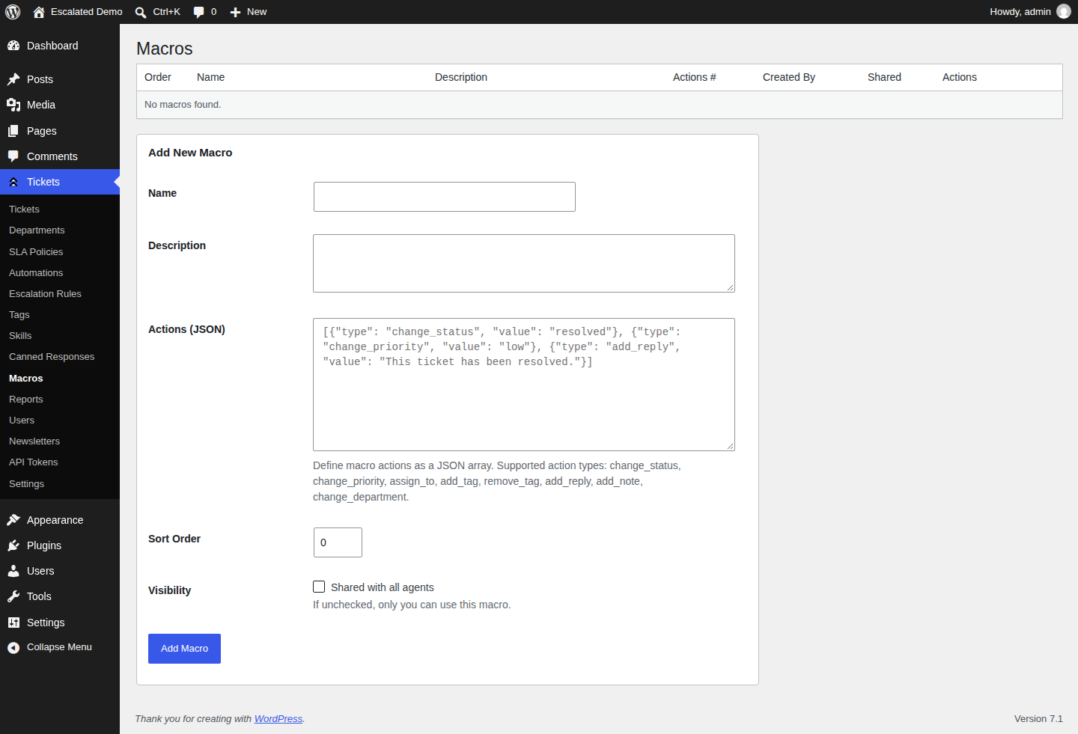The height and width of the screenshot is (734, 1078).
Task: Focus the macro Name field
Action: (445, 197)
